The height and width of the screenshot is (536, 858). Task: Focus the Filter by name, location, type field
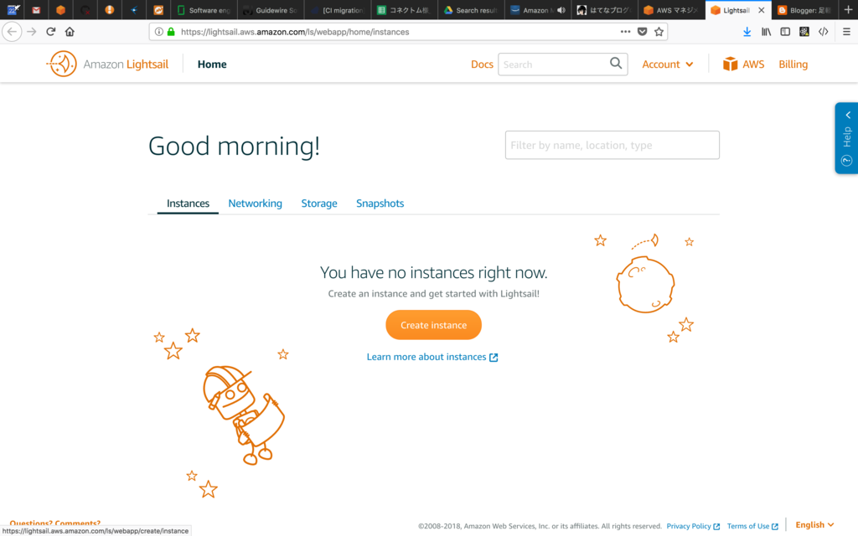612,145
